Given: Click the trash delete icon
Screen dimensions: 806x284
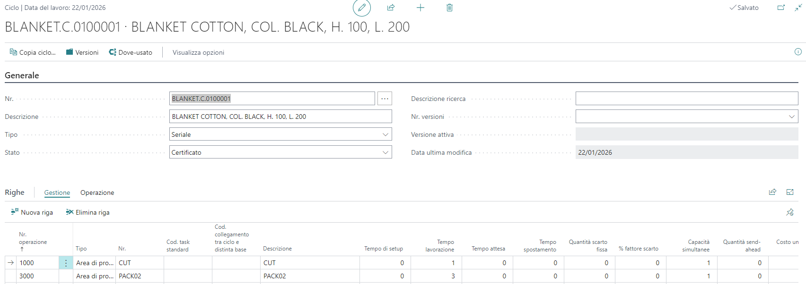Looking at the screenshot, I should click(x=449, y=8).
